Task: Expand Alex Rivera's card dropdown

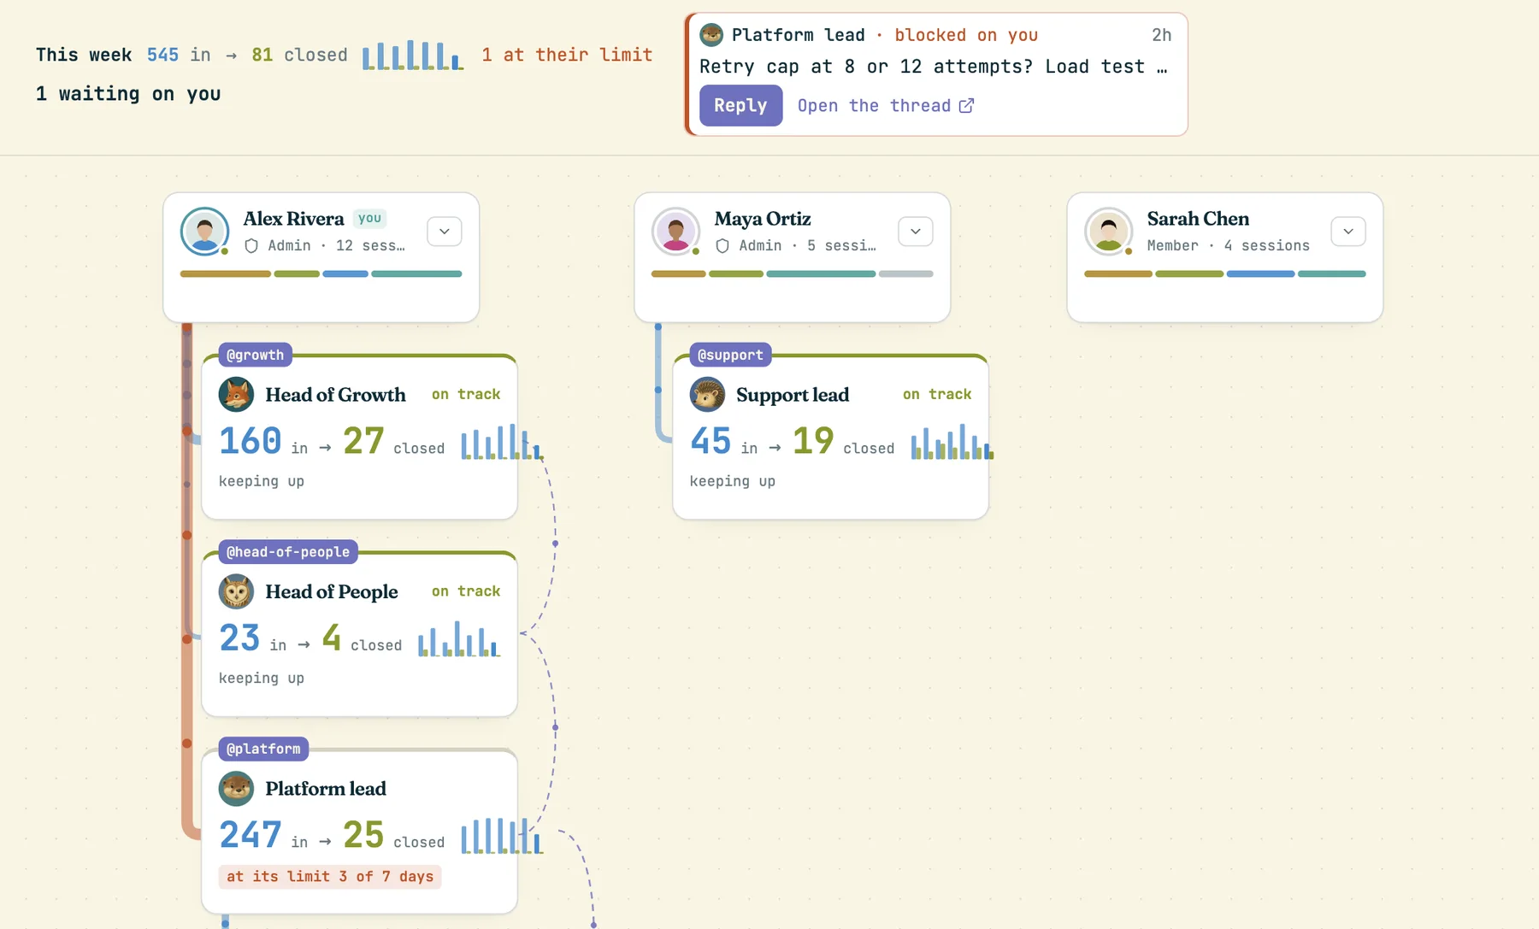Action: [x=445, y=232]
